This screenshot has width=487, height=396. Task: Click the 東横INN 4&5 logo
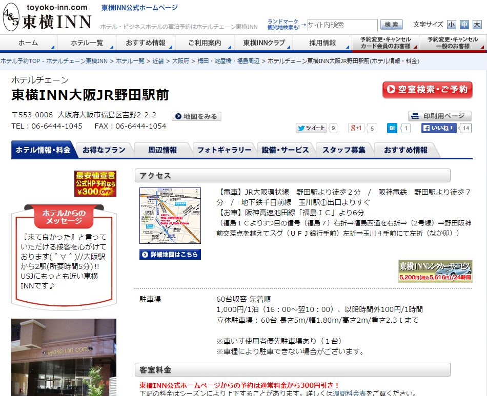tap(47, 17)
